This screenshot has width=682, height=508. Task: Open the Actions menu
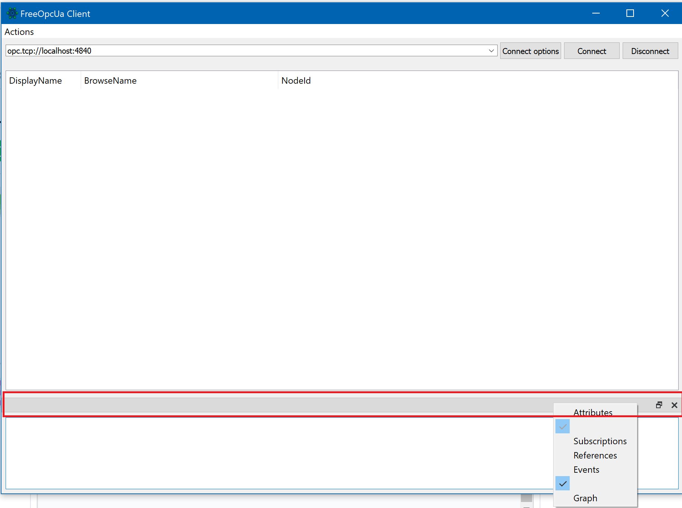coord(19,32)
